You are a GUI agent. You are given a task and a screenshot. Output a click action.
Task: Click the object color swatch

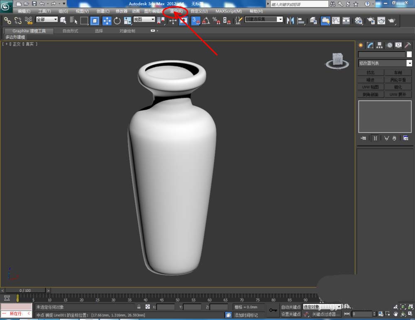409,54
